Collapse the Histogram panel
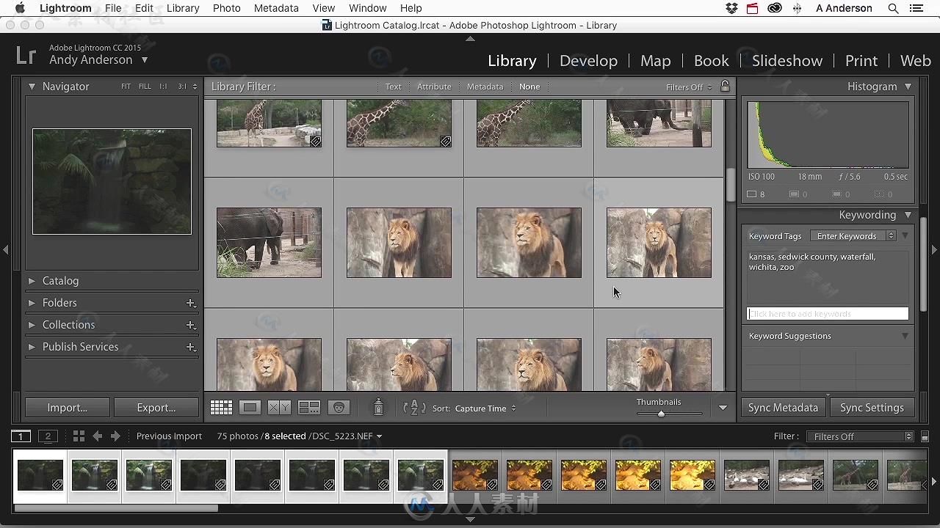The image size is (940, 528). [x=908, y=87]
